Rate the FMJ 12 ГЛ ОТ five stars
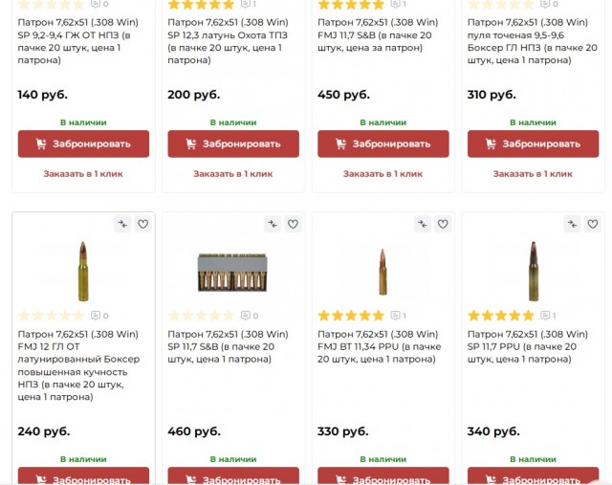Screen dimensions: 612x485 78,315
